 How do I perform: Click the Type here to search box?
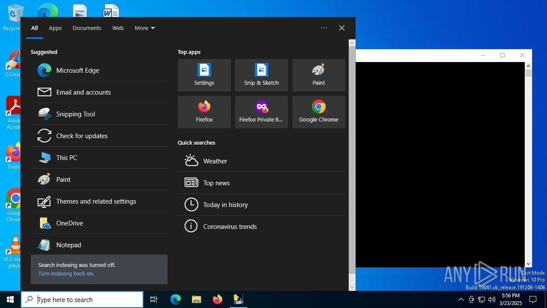coord(82,299)
